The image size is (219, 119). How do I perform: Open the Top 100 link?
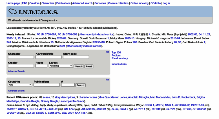coord(116,52)
